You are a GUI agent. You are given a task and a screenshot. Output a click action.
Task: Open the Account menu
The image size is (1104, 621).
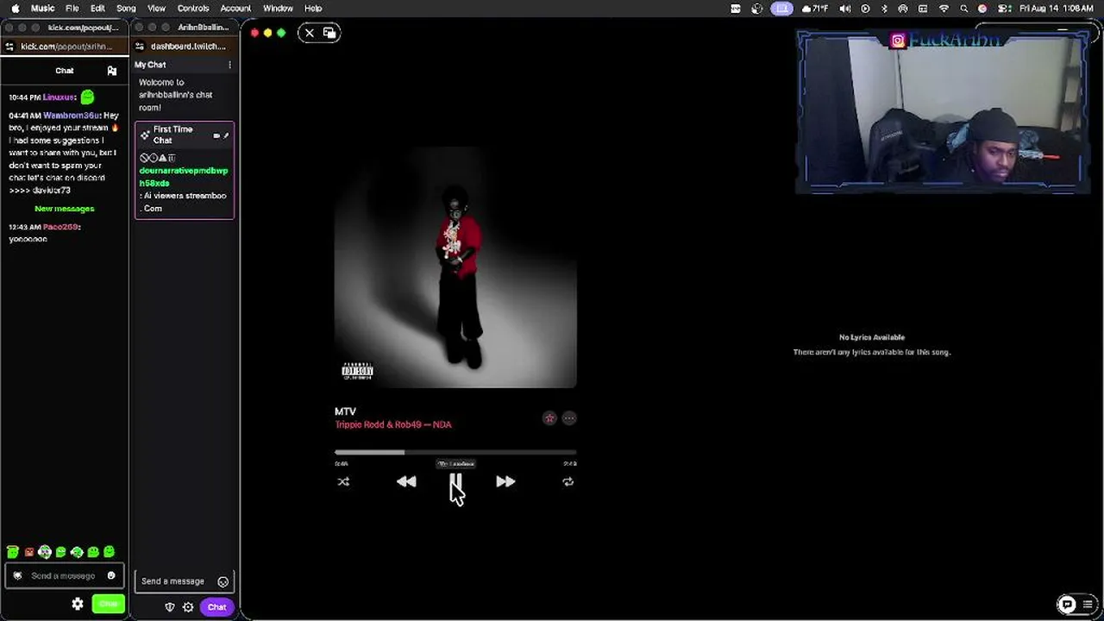[x=235, y=9]
